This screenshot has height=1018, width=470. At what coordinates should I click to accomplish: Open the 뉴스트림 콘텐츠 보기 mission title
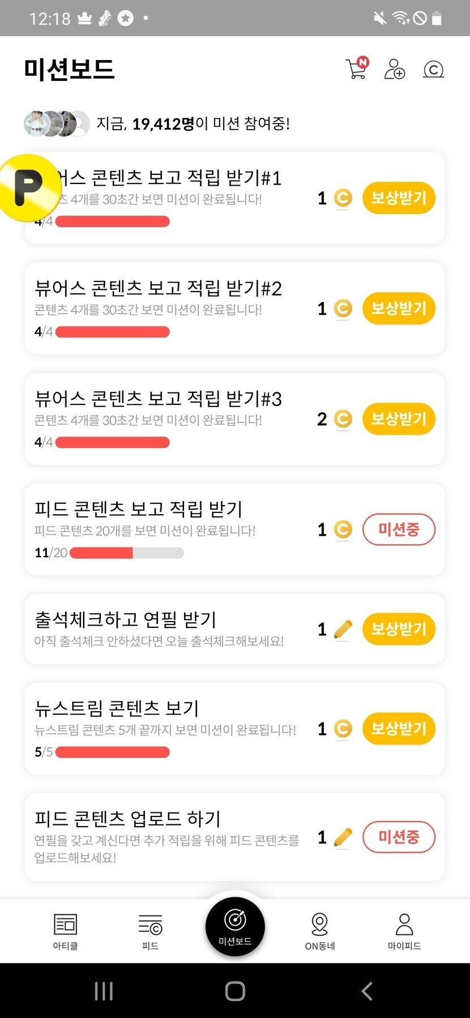pyautogui.click(x=117, y=708)
